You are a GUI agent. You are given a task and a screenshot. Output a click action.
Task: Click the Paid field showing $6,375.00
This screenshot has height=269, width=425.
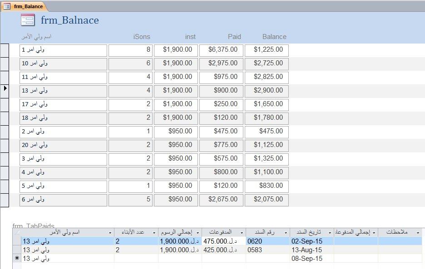pyautogui.click(x=221, y=50)
